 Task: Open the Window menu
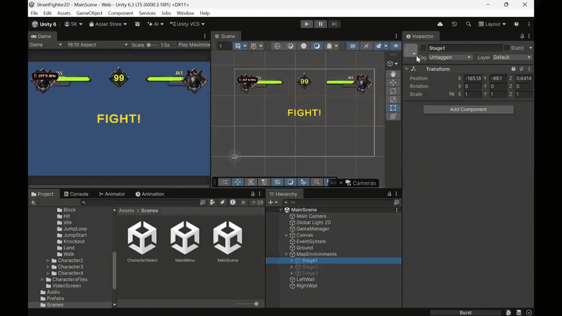click(x=185, y=13)
